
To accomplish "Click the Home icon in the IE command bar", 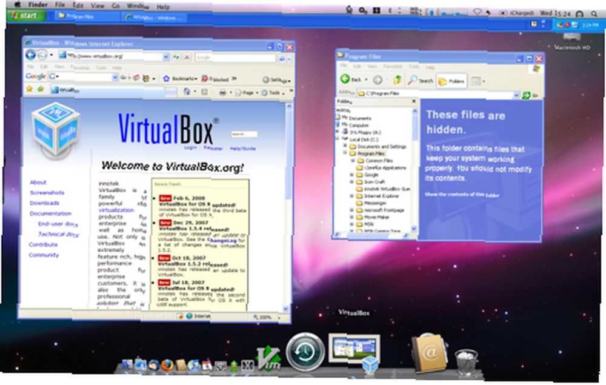I will click(x=187, y=92).
